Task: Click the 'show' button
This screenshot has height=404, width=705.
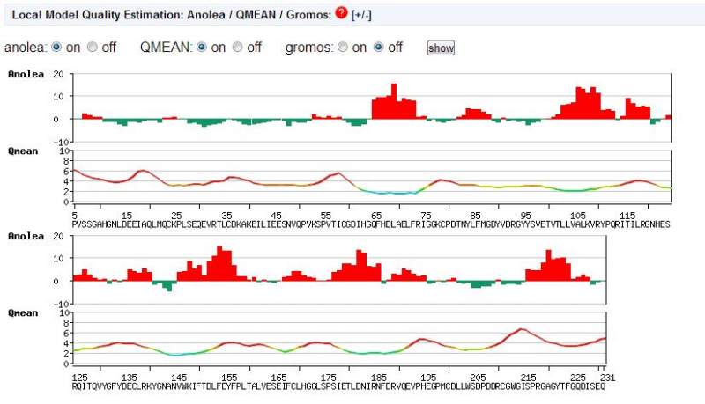Action: [x=441, y=48]
